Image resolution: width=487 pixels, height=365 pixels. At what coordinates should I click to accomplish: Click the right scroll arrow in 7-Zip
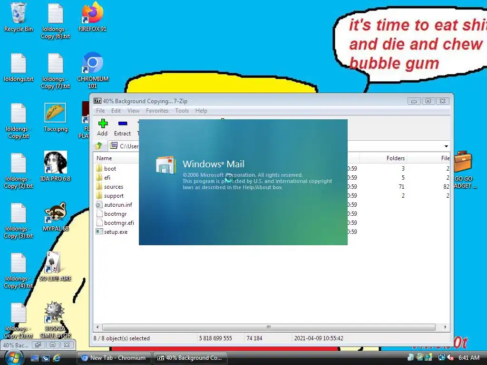[445, 327]
